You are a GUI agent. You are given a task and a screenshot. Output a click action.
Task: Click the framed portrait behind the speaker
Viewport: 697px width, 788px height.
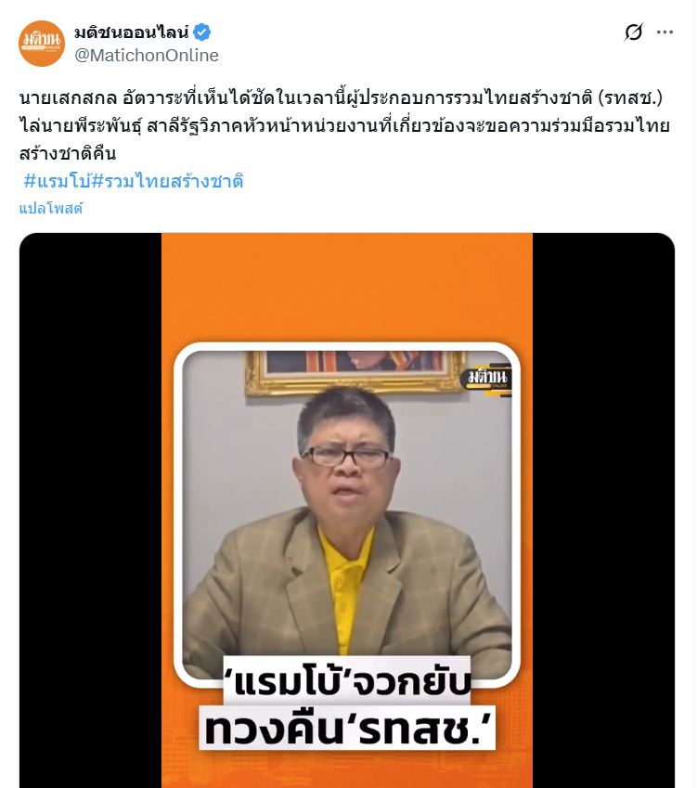pyautogui.click(x=355, y=371)
